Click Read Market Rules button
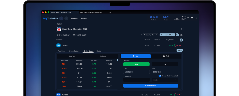The image size is (239, 96). (167, 35)
